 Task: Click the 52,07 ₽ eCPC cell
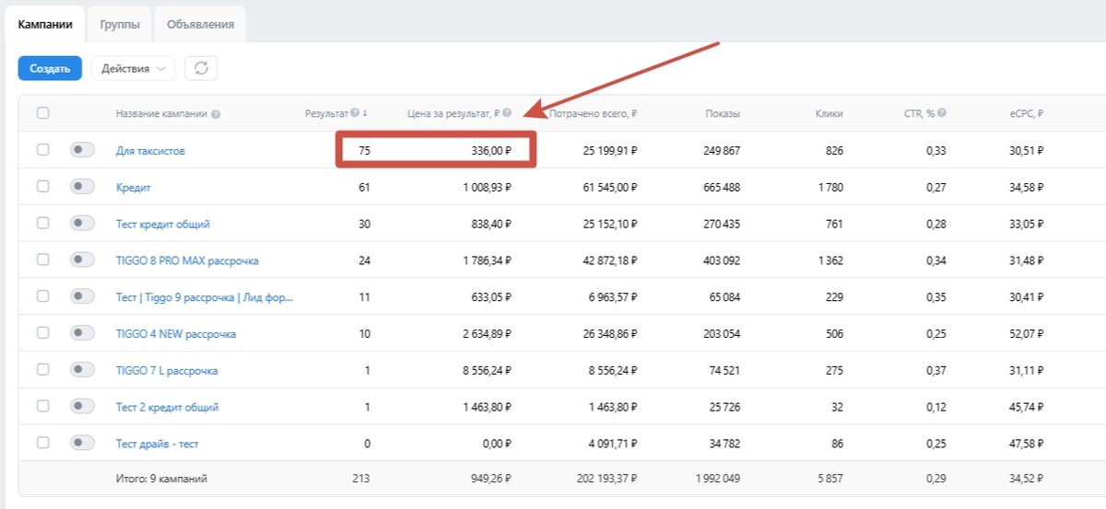(1027, 334)
